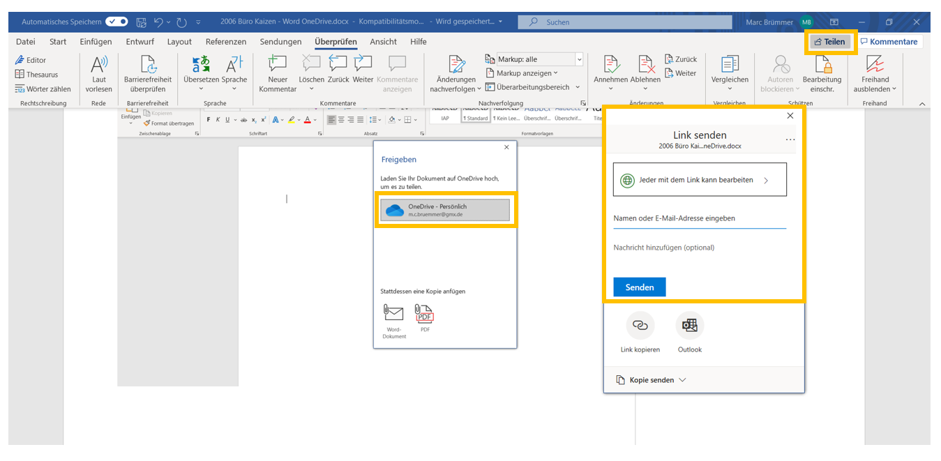Expand Kopie senden options
This screenshot has height=461, width=941.
tap(652, 380)
